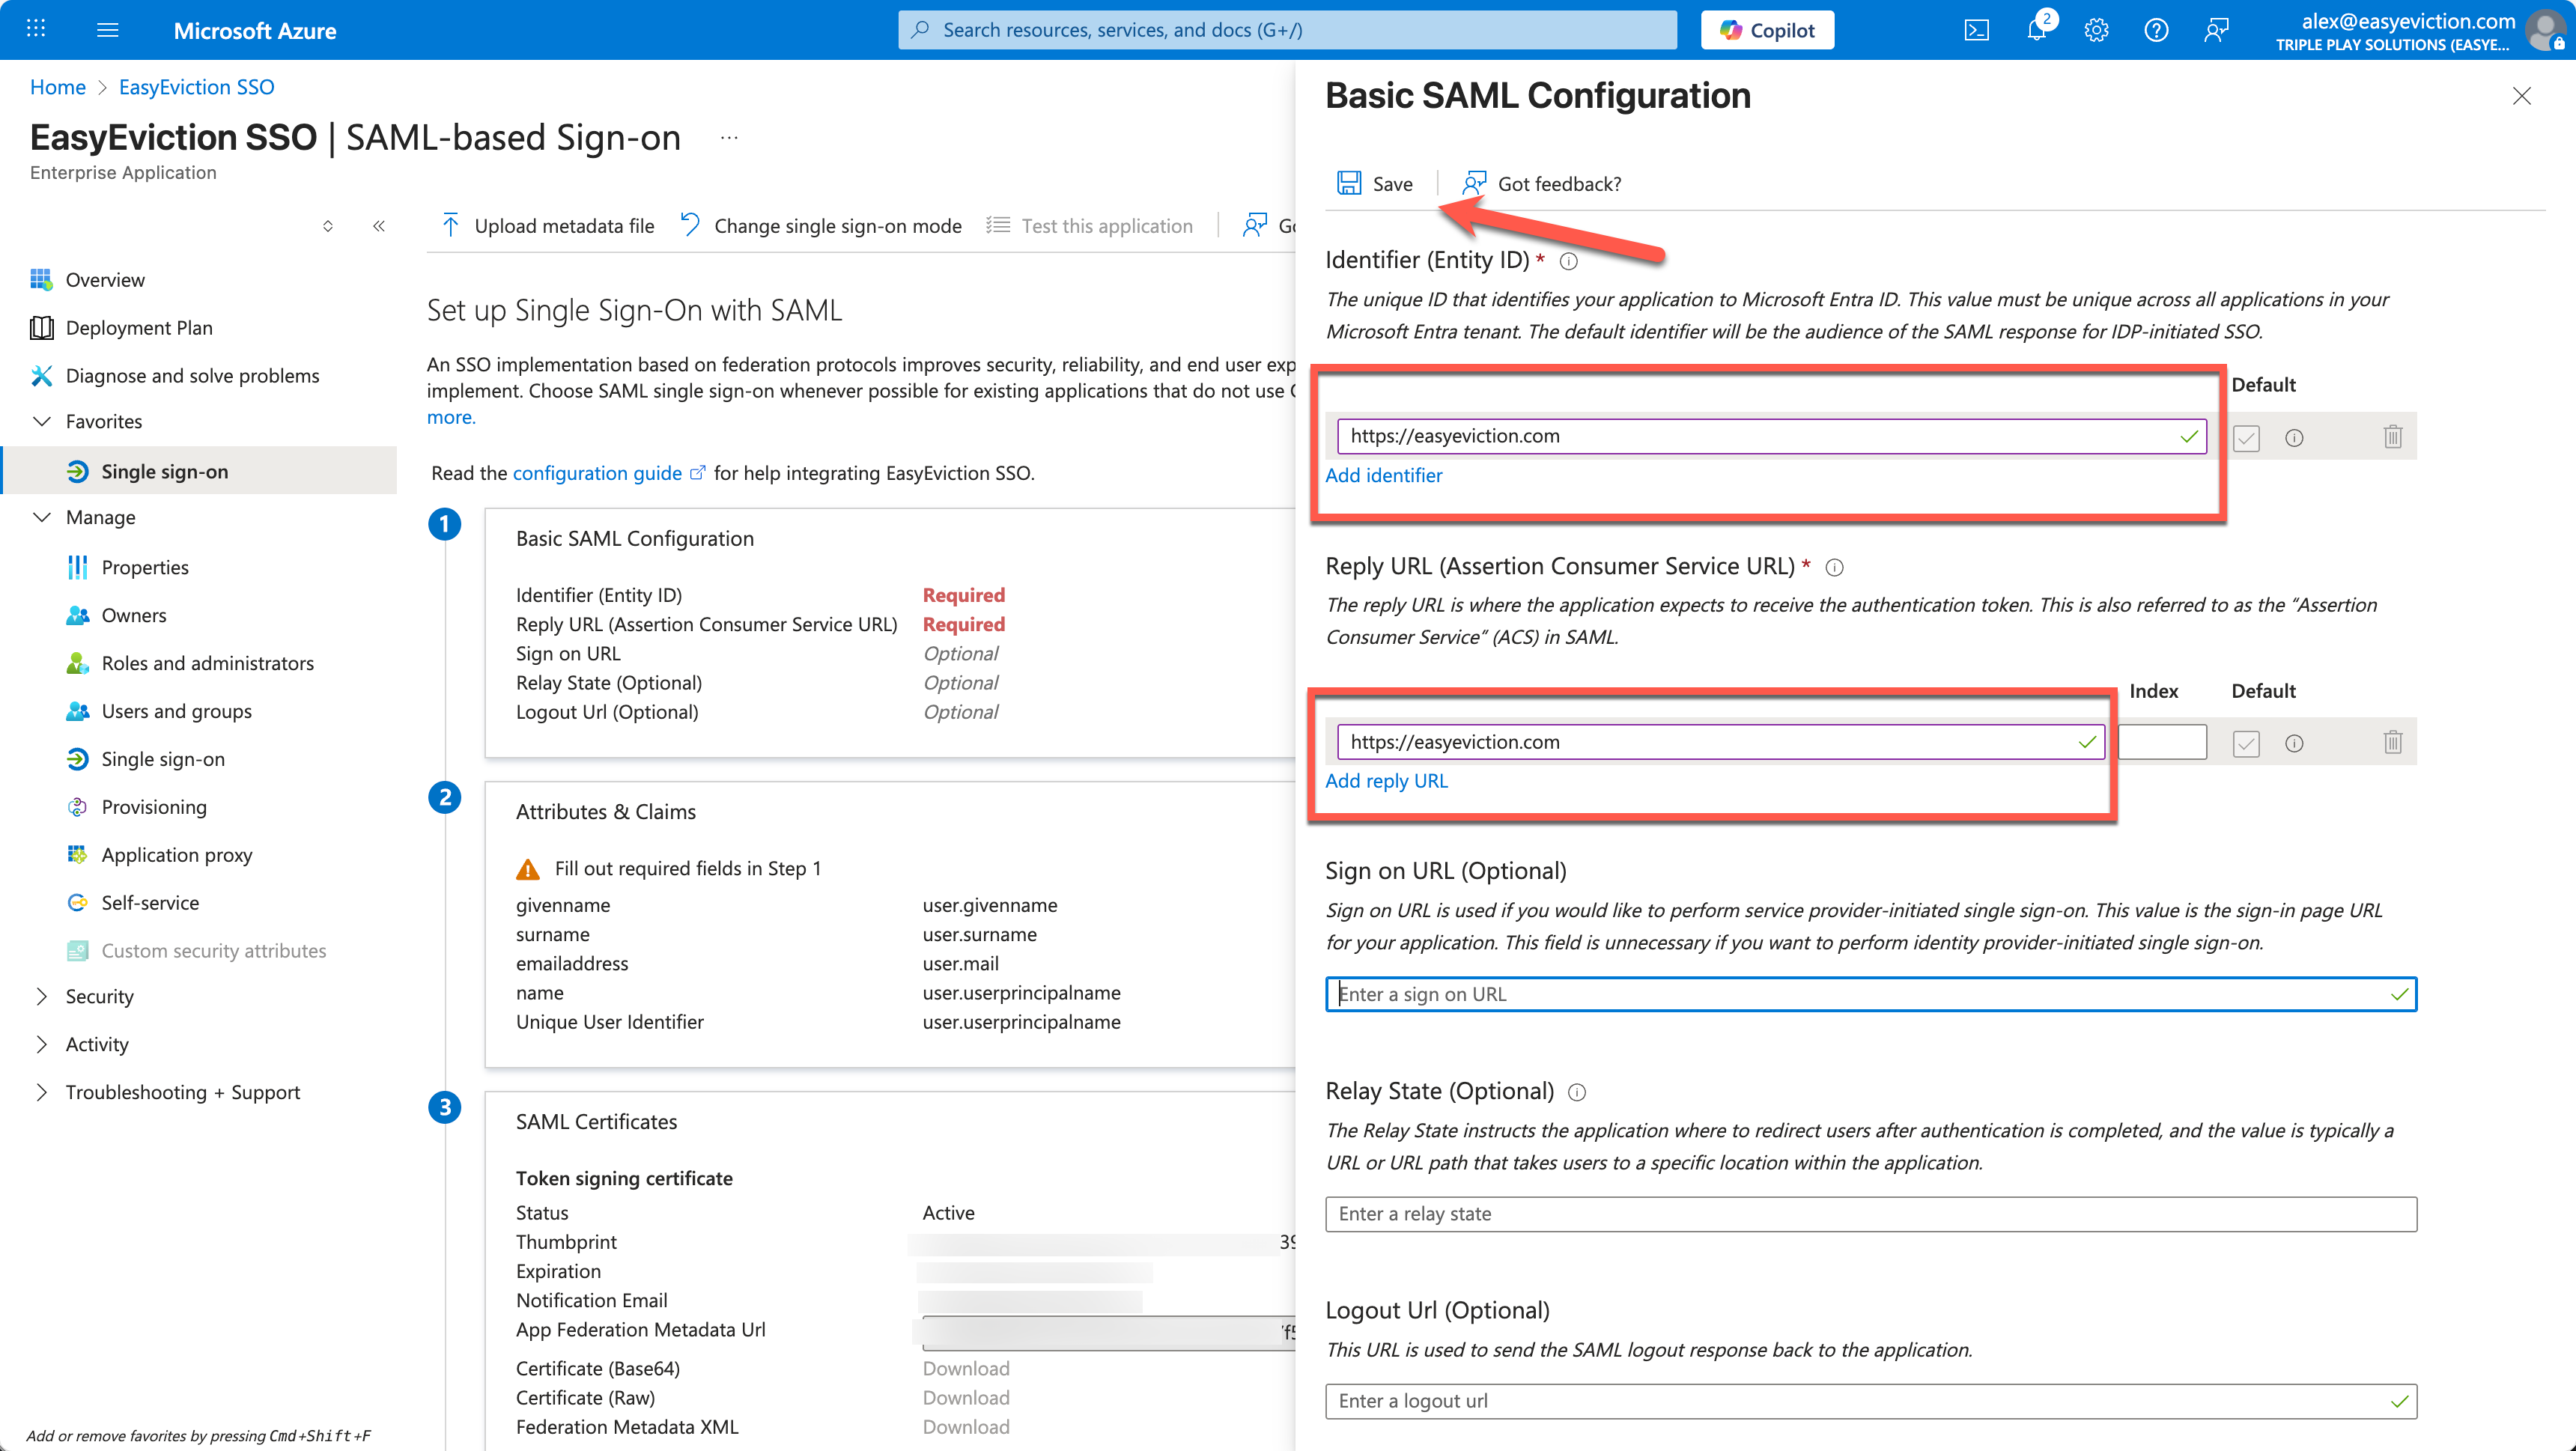Collapse the sidebar with double chevron
The height and width of the screenshot is (1451, 2576).
[x=379, y=226]
